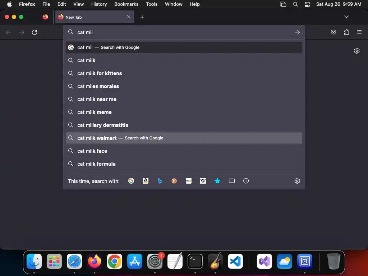The height and width of the screenshot is (276, 368).
Task: Choose suggestion 'cat milk formula'
Action: pos(184,164)
